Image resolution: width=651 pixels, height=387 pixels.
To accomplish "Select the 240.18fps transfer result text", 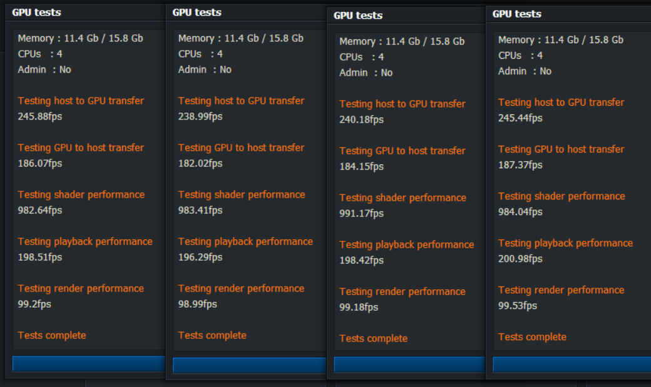I will 362,119.
